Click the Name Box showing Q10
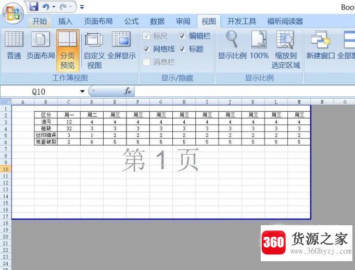 [39, 92]
